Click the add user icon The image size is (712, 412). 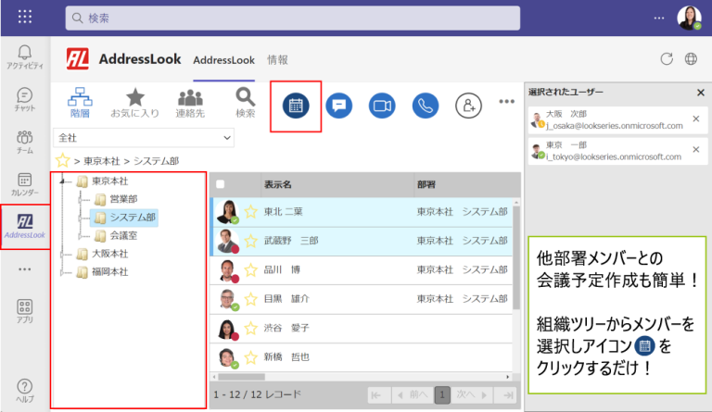(x=468, y=106)
